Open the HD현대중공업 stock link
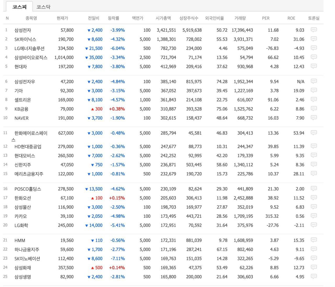The height and width of the screenshot is (287, 335). click(28, 147)
